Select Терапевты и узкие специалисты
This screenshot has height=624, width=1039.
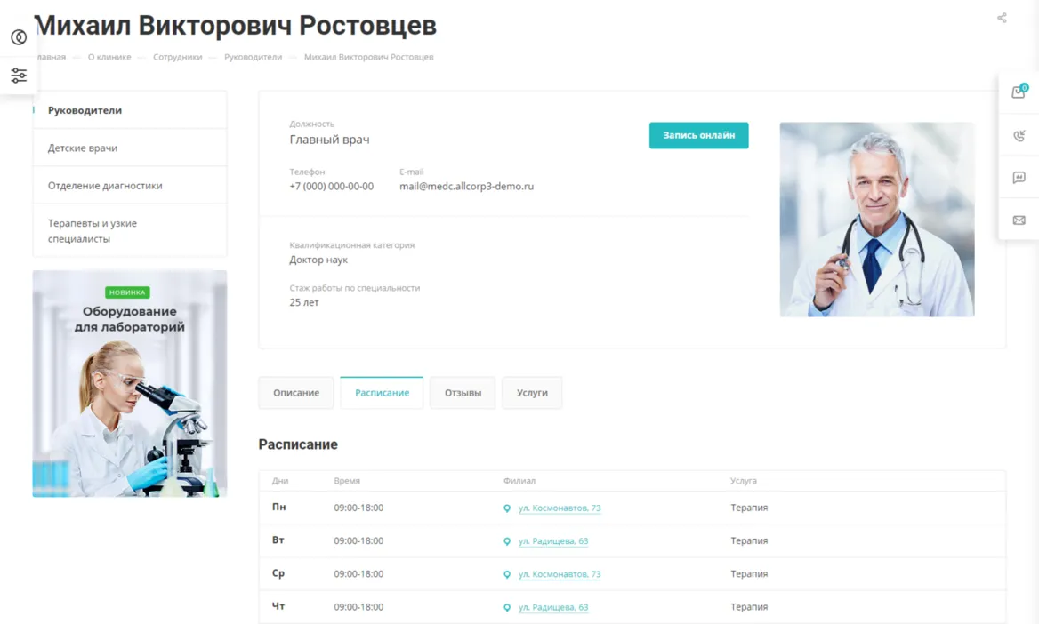130,230
